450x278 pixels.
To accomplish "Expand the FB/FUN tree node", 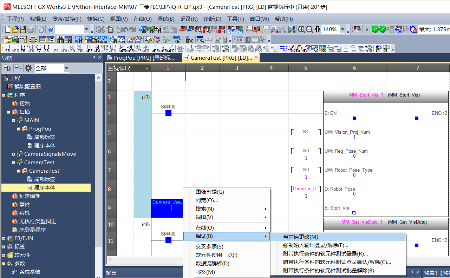I will 4,238.
